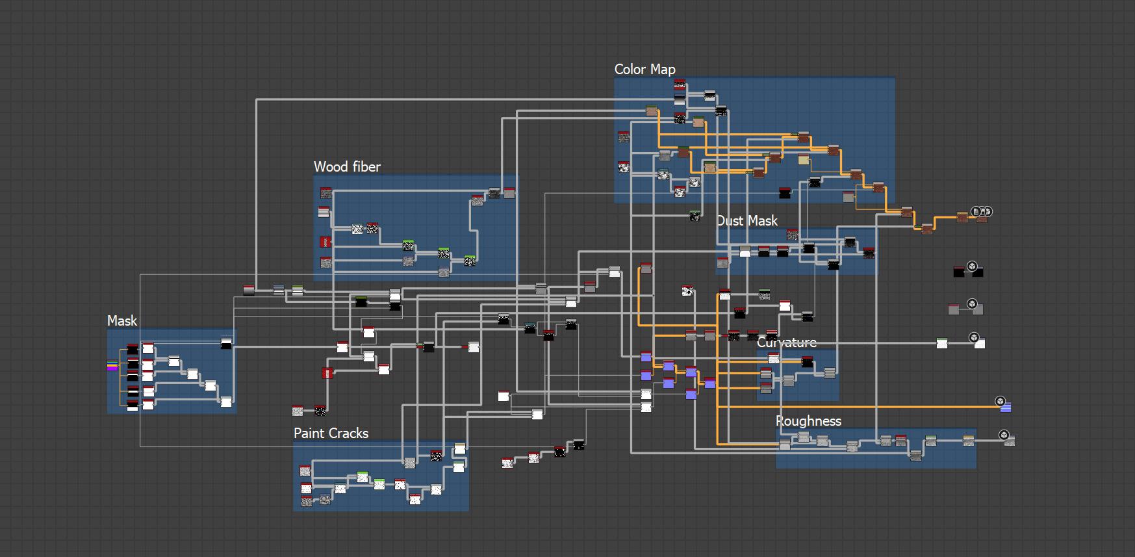
Task: Select the white striped node in Wood fiber frame
Action: click(x=324, y=212)
